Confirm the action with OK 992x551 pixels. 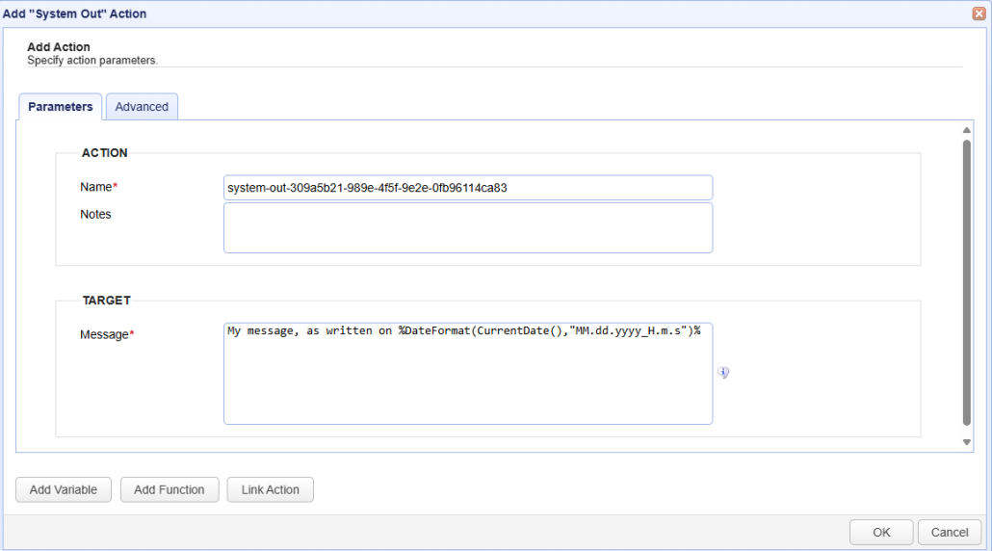[881, 532]
